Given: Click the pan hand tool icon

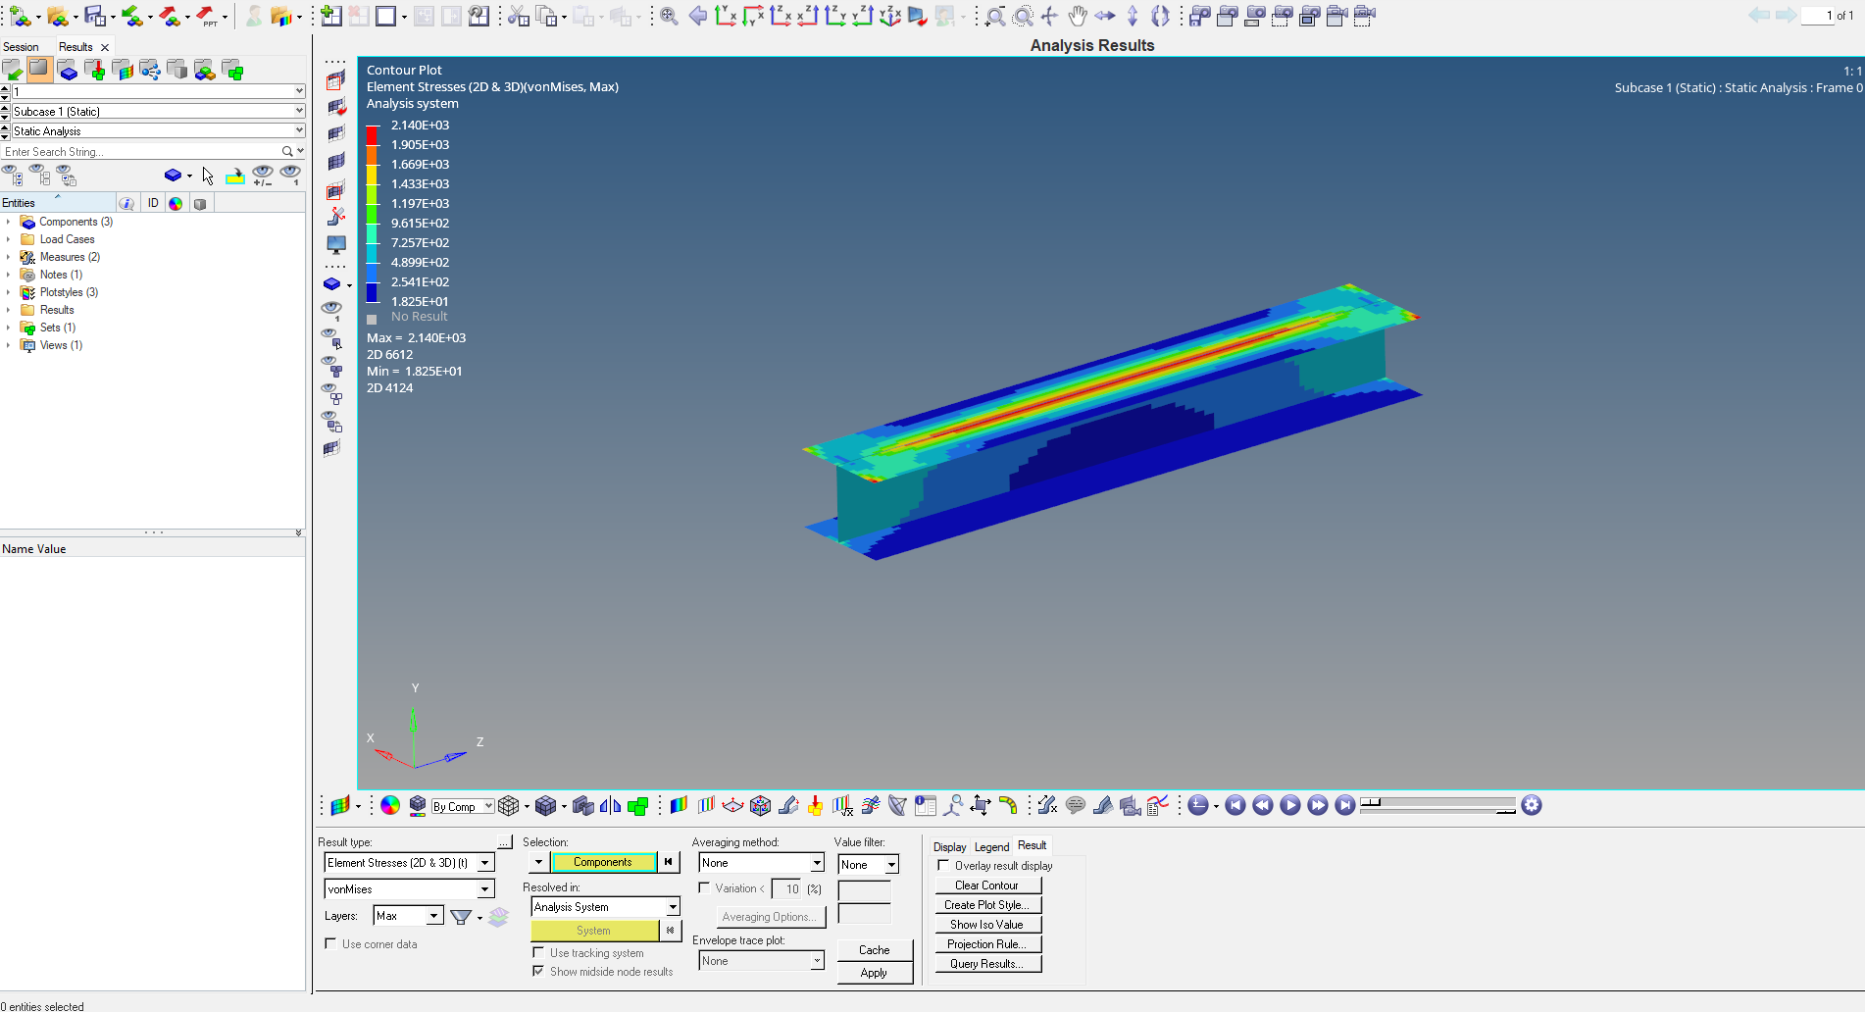Looking at the screenshot, I should (x=1077, y=16).
